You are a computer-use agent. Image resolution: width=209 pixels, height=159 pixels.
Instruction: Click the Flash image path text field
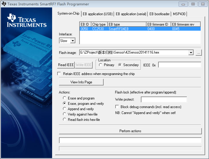click(134, 52)
